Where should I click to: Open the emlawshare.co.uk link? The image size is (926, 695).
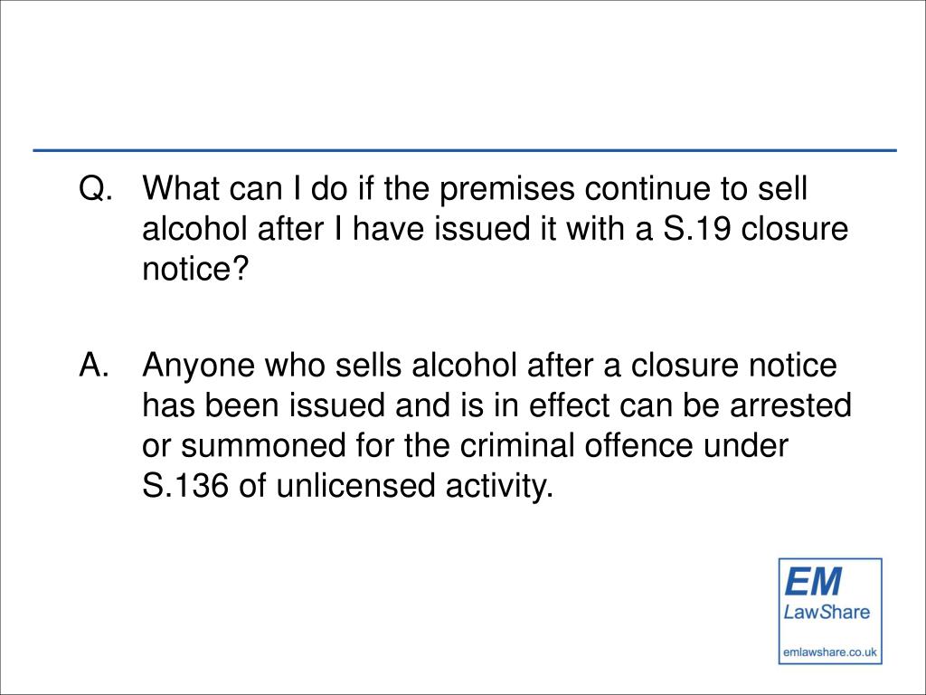pyautogui.click(x=830, y=653)
